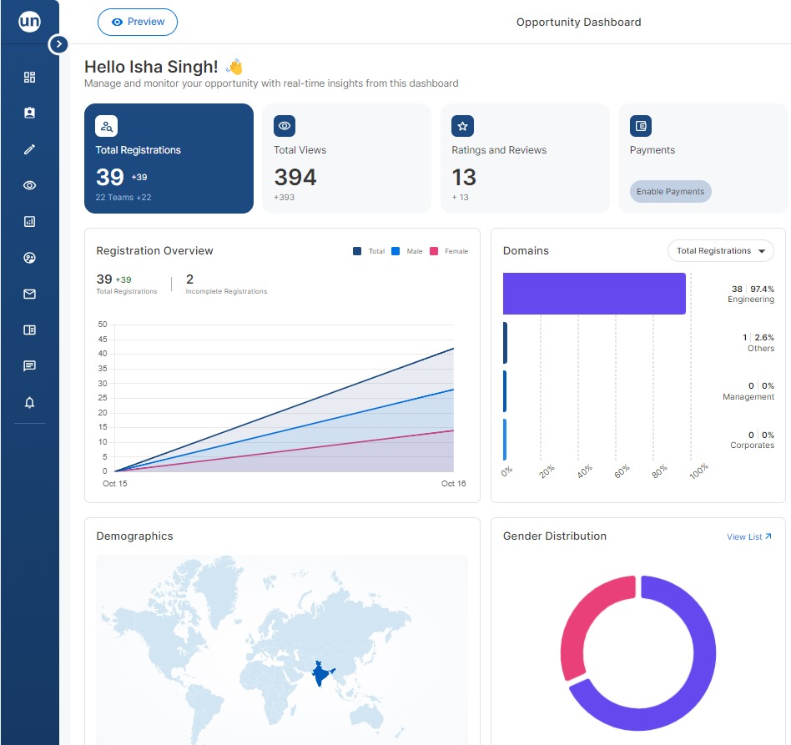Click the pencil edit icon in sidebar

click(x=29, y=149)
